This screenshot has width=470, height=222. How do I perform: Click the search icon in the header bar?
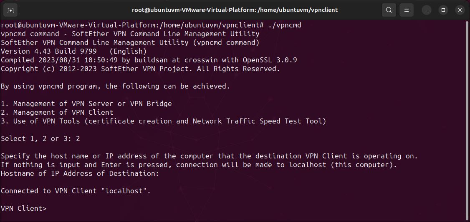tap(389, 10)
